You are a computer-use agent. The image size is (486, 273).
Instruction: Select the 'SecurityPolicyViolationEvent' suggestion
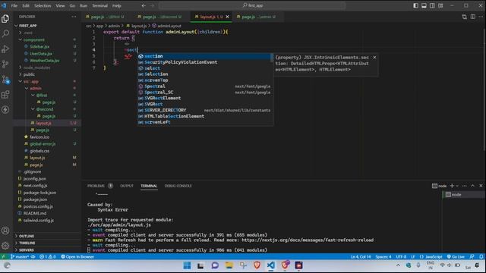[x=204, y=62]
